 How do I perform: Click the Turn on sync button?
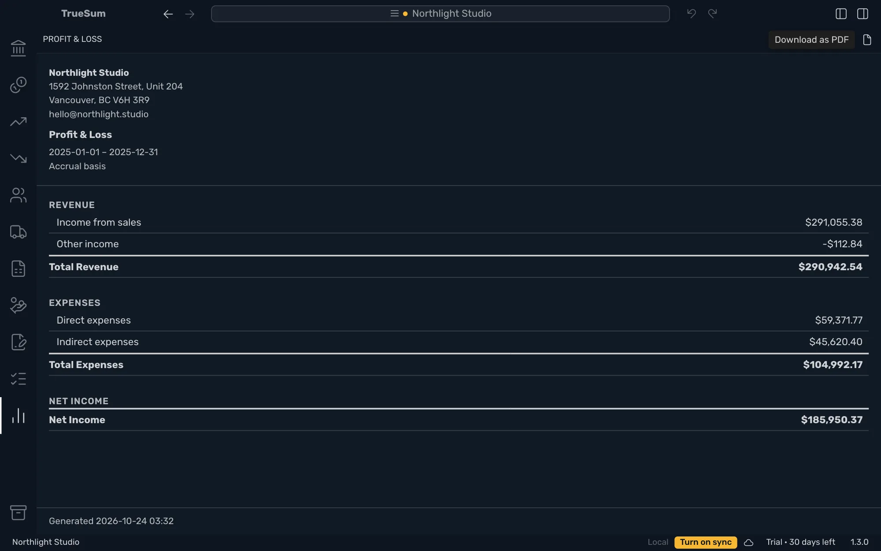click(705, 542)
